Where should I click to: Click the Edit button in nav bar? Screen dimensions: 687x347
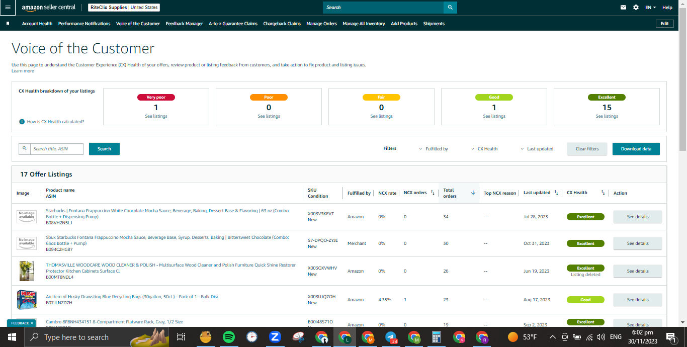[x=664, y=24]
